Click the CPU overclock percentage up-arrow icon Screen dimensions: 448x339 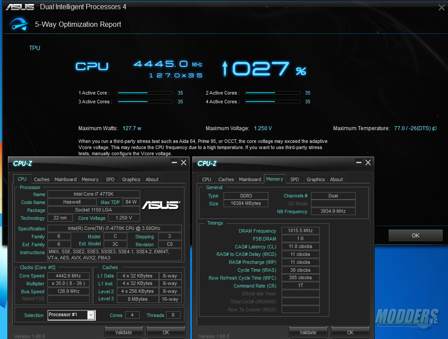point(225,69)
